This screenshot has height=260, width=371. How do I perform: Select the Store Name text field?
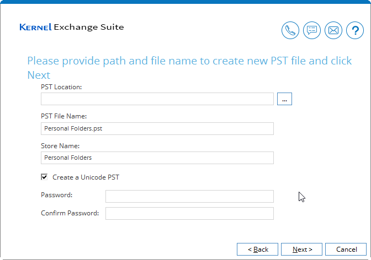[x=157, y=158]
